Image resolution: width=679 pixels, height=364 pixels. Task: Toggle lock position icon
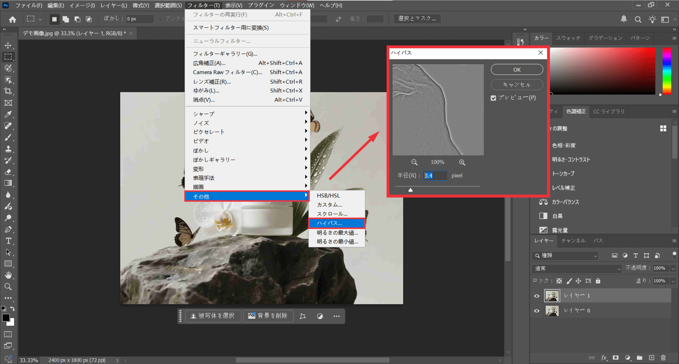(x=578, y=281)
